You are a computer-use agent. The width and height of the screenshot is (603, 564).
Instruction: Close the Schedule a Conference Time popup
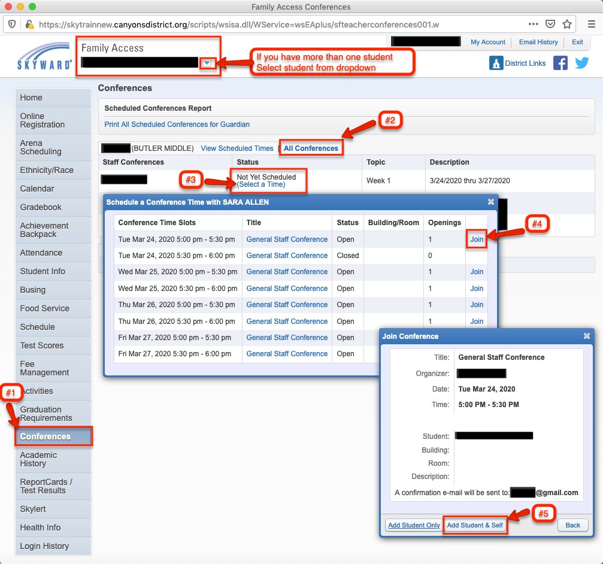[491, 202]
